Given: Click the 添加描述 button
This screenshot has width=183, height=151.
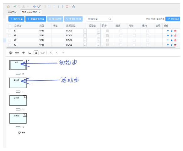Looking at the screenshot, I should coord(173,19).
